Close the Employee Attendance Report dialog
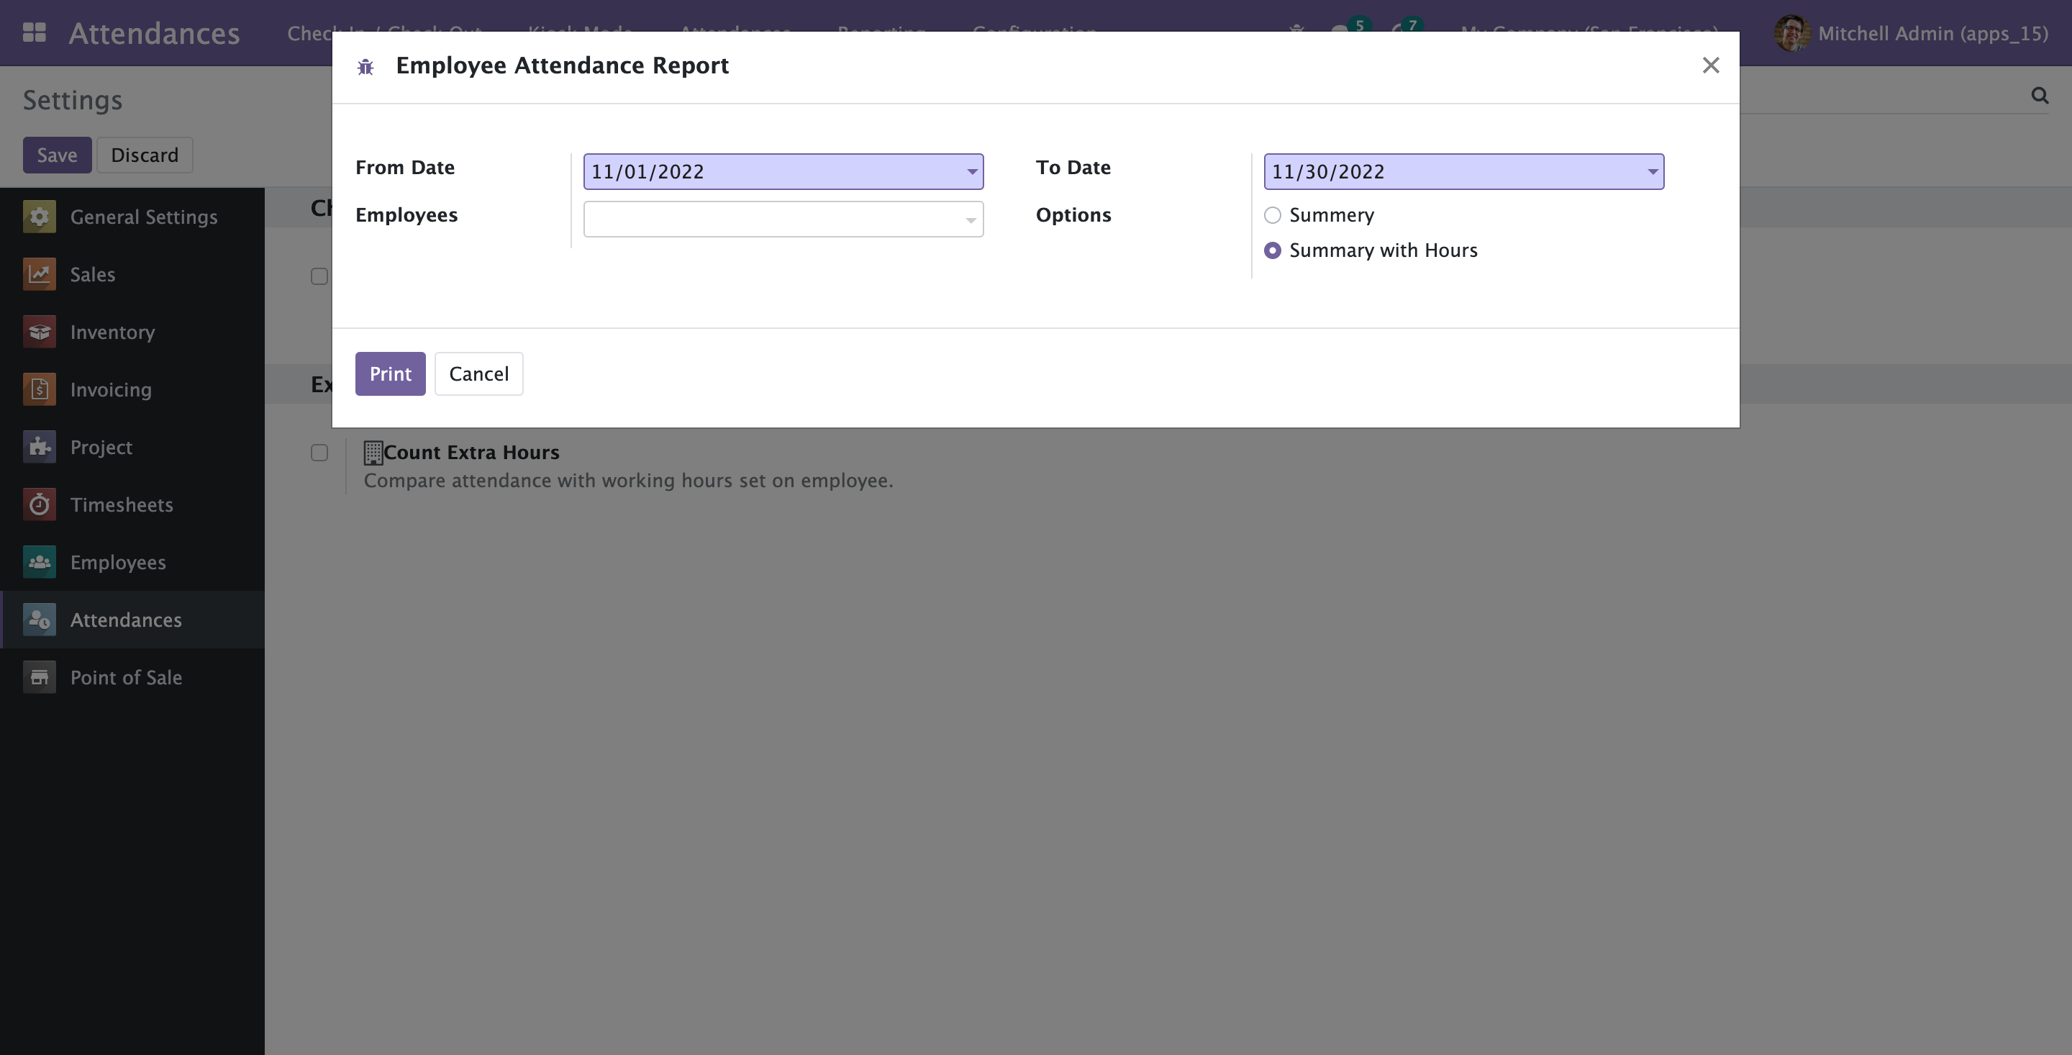Image resolution: width=2072 pixels, height=1055 pixels. pyautogui.click(x=1710, y=65)
